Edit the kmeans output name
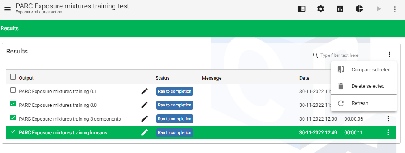This screenshot has height=153, width=405. (x=144, y=132)
